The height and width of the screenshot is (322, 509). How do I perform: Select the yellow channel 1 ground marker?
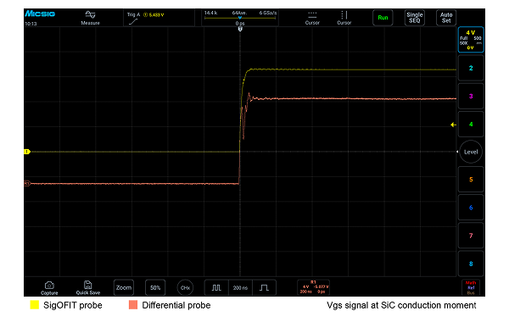point(27,152)
